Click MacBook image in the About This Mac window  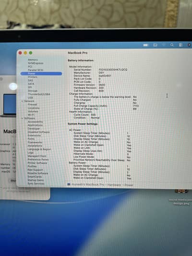9,105
